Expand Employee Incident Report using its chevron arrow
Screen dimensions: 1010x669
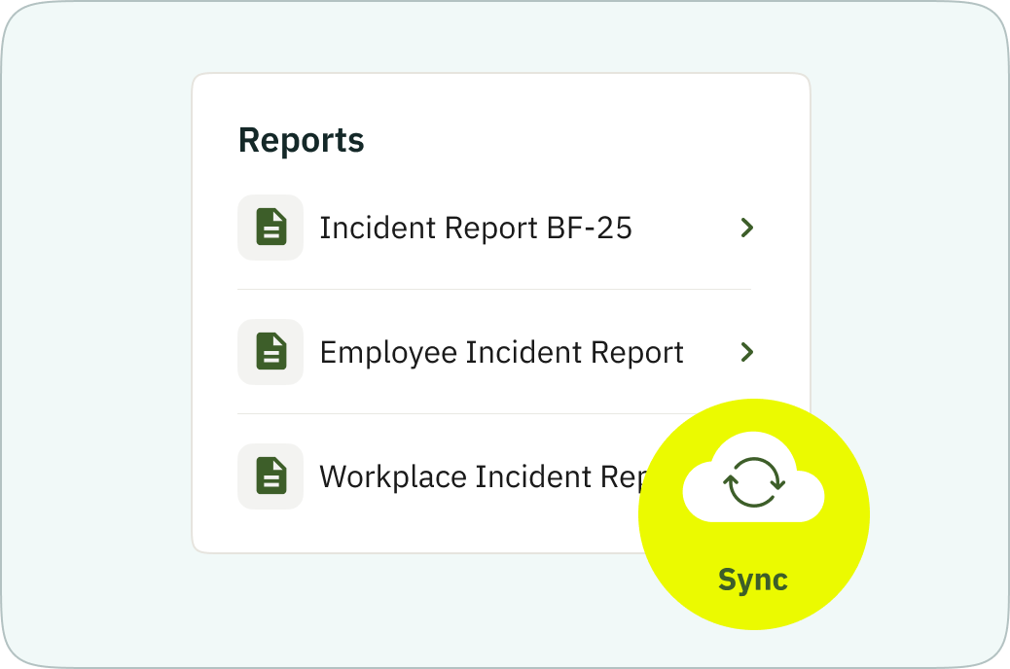pyautogui.click(x=746, y=352)
